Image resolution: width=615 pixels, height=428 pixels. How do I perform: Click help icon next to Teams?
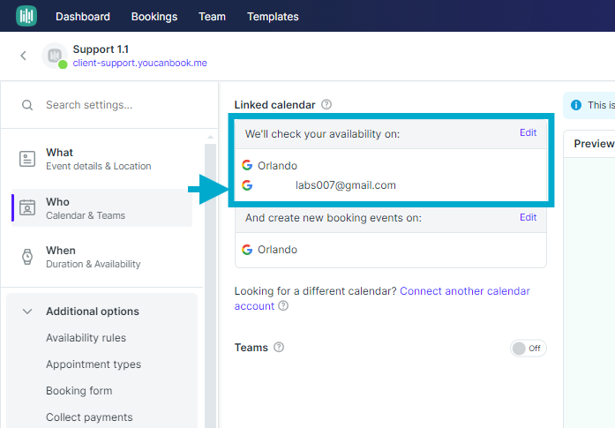pyautogui.click(x=279, y=347)
